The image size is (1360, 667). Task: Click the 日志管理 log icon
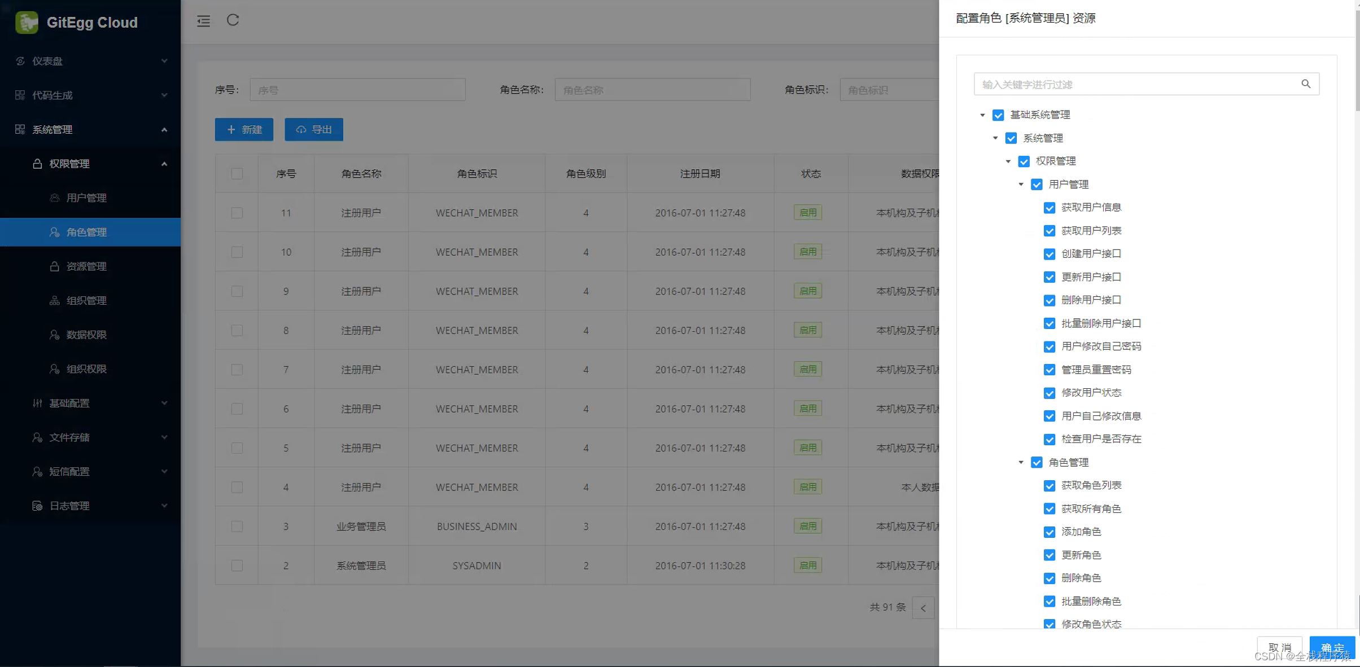point(37,506)
